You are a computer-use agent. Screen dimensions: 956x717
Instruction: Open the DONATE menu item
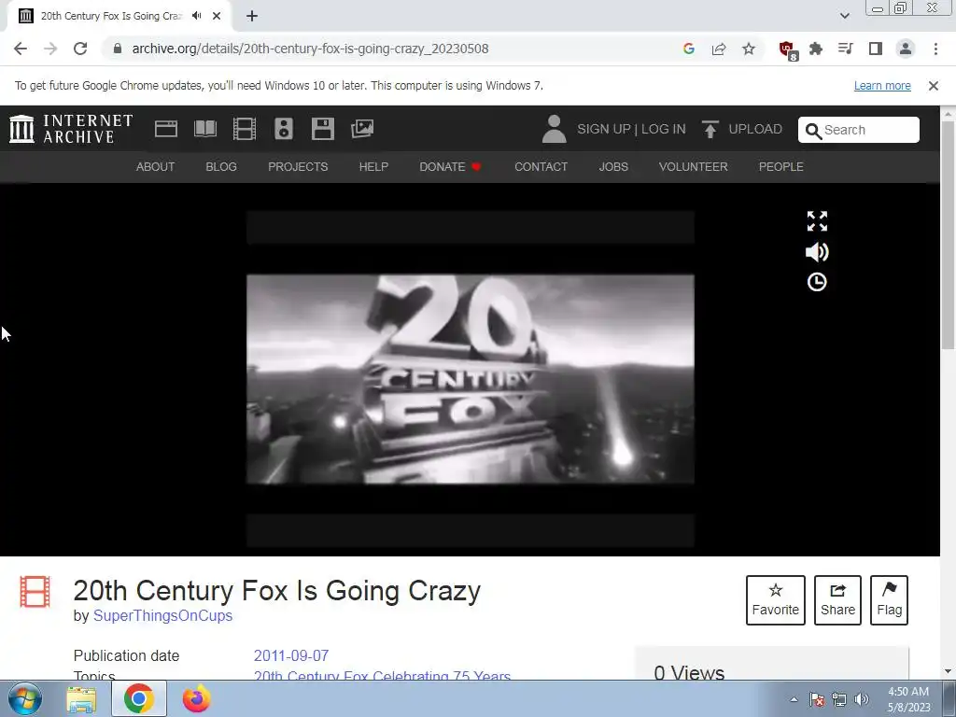451,166
